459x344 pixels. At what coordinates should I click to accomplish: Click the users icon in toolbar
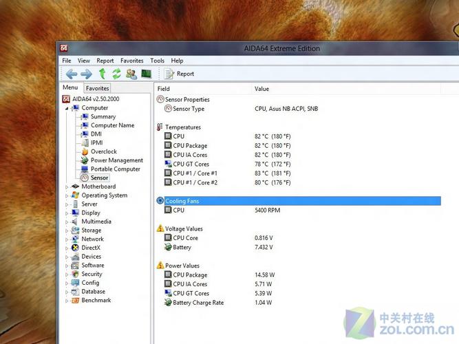(x=131, y=74)
